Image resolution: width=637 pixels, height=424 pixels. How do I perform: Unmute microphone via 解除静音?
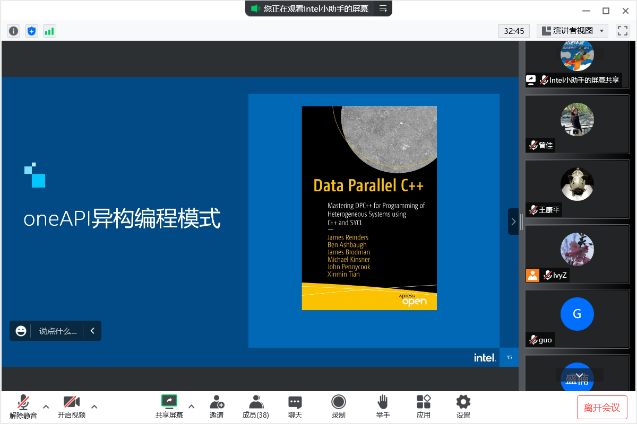coord(23,407)
